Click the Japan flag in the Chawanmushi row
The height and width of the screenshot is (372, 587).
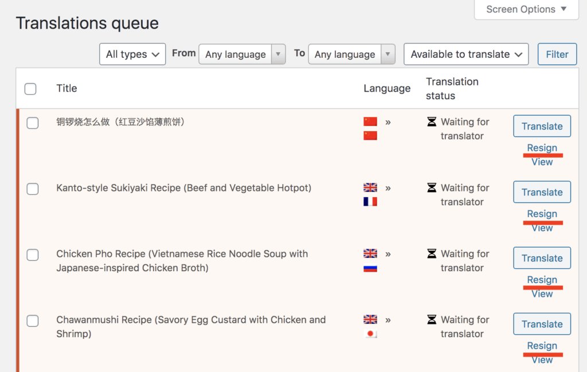pyautogui.click(x=370, y=334)
